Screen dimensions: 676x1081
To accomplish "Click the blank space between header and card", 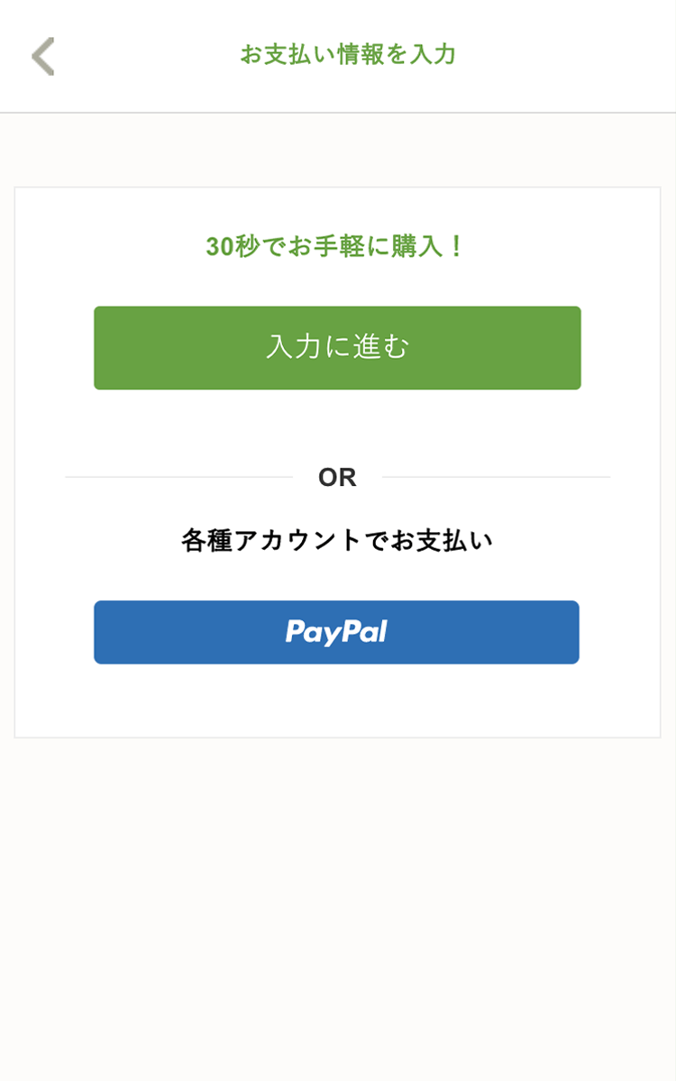I will point(338,150).
